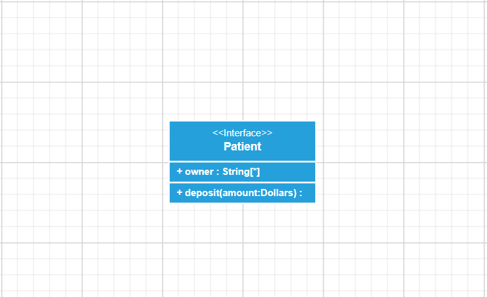The height and width of the screenshot is (297, 487).
Task: Click the opening parenthesis after deposit
Action: (220, 193)
